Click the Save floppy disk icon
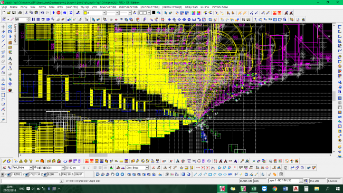The image size is (343, 193). pos(14,13)
